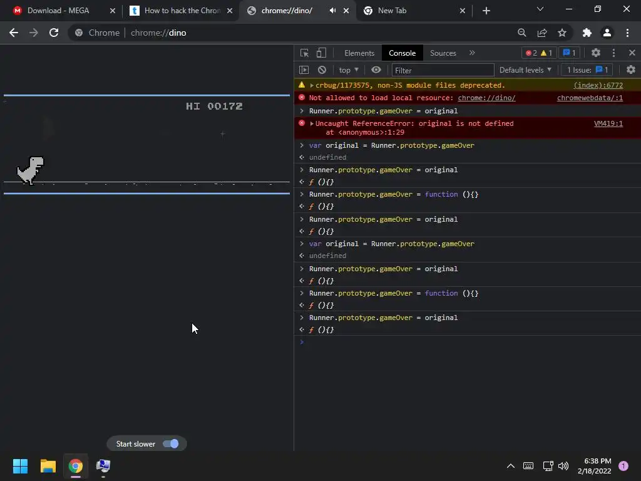
Task: Open the 1 Issue button
Action: point(587,70)
